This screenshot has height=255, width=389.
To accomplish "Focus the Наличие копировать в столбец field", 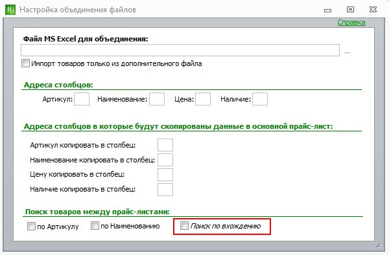I will [165, 190].
